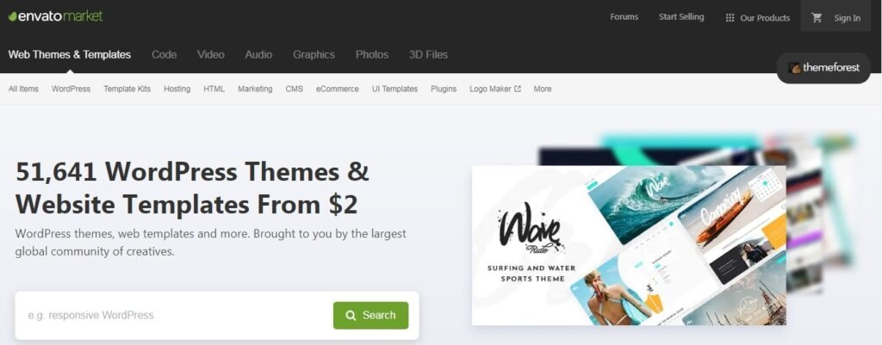Click the Sign In link
The image size is (882, 345).
[x=848, y=18]
